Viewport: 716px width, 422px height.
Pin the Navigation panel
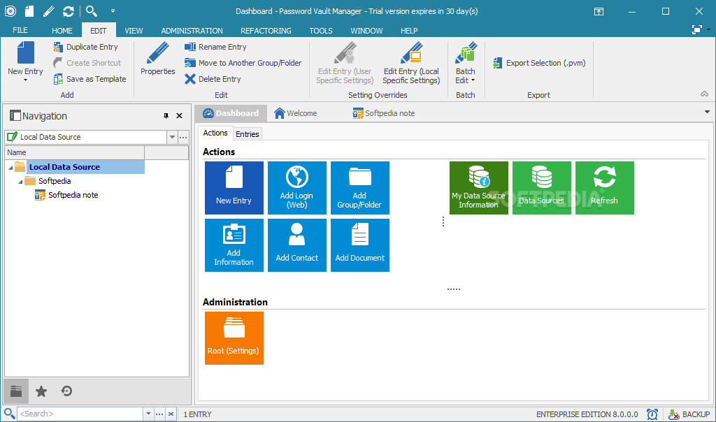pos(166,116)
